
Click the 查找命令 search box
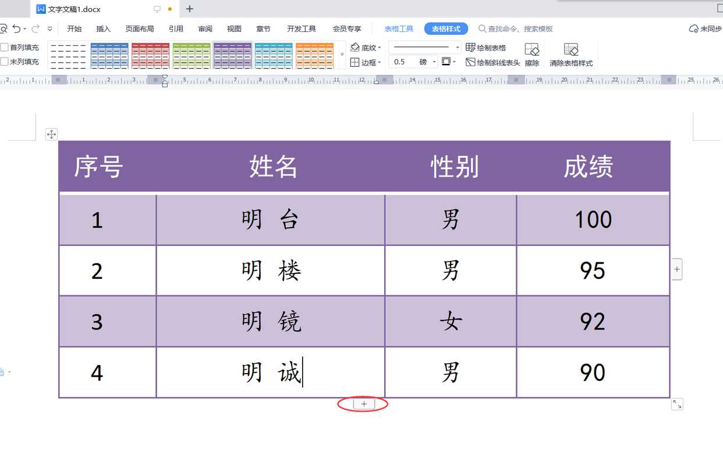click(x=515, y=28)
